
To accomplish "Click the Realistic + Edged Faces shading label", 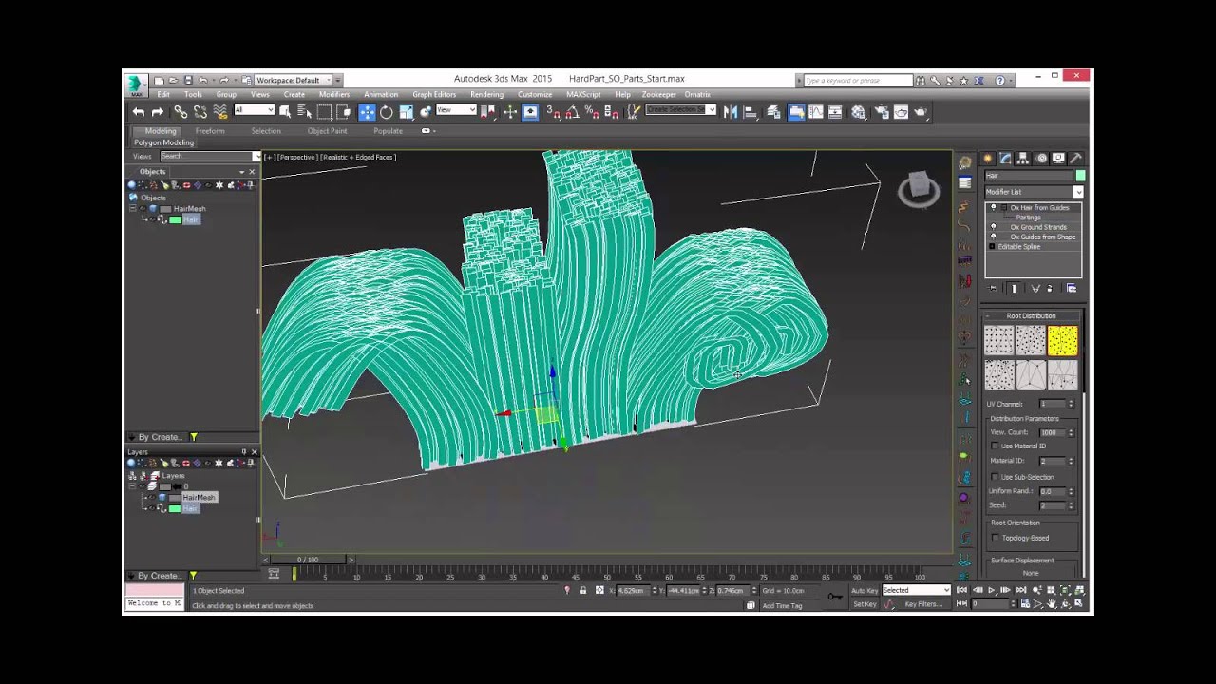I will (358, 157).
